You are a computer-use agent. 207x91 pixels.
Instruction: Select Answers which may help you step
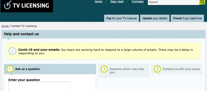pyautogui.click(x=124, y=71)
